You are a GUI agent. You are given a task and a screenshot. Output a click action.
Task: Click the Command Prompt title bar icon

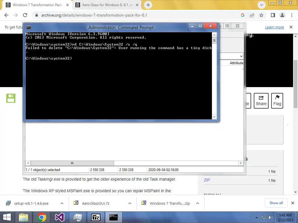pos(29,28)
